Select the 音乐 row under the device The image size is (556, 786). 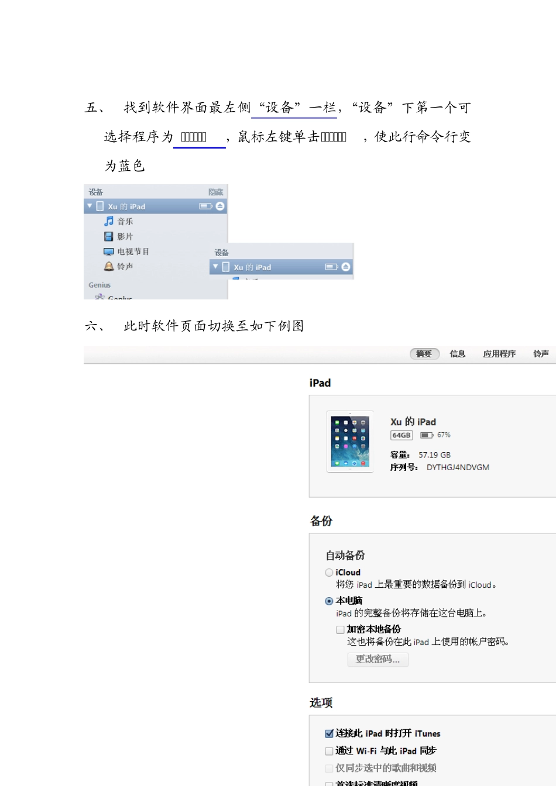(x=156, y=221)
